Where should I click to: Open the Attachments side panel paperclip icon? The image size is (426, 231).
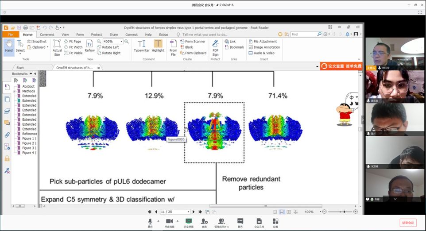(7, 135)
